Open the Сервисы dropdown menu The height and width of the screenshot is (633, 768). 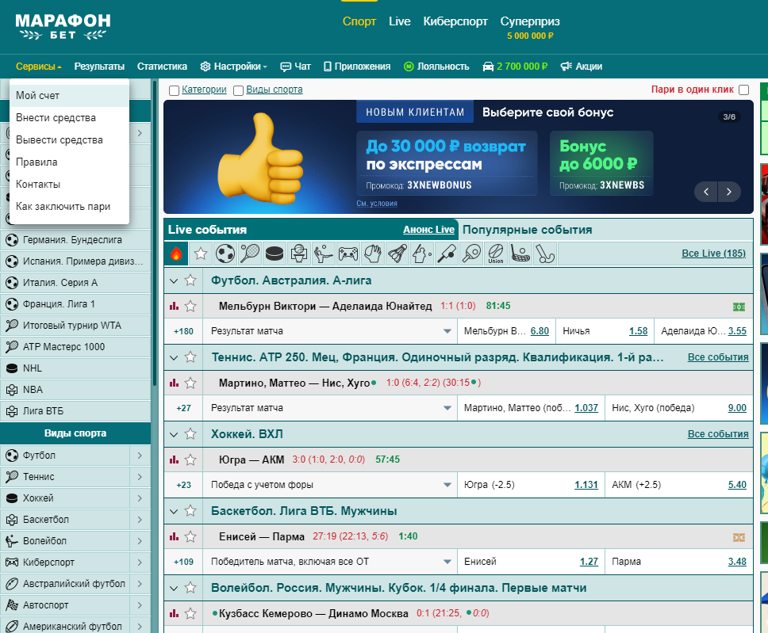click(x=39, y=67)
